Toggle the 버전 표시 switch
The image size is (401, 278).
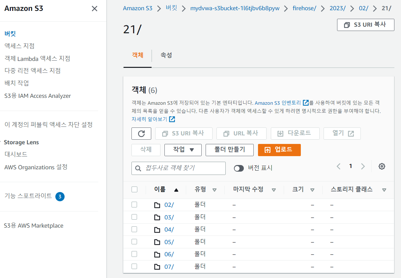[x=239, y=168]
